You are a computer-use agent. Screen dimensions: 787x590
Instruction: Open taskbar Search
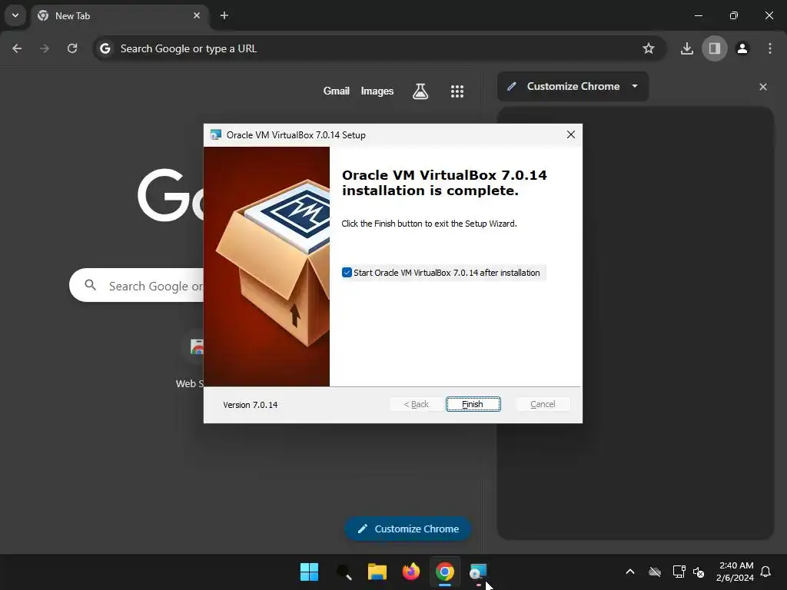[344, 572]
